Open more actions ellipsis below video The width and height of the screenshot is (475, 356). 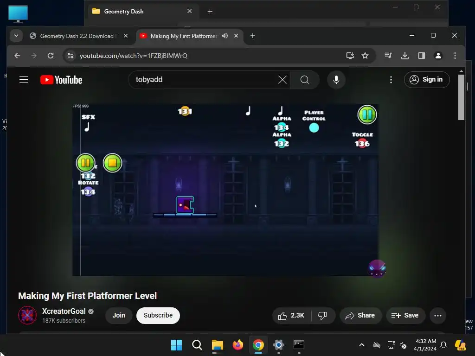[x=438, y=315]
